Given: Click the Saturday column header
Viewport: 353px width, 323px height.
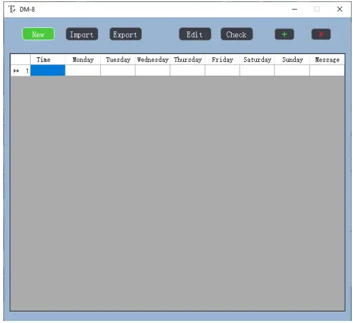Looking at the screenshot, I should coord(257,60).
